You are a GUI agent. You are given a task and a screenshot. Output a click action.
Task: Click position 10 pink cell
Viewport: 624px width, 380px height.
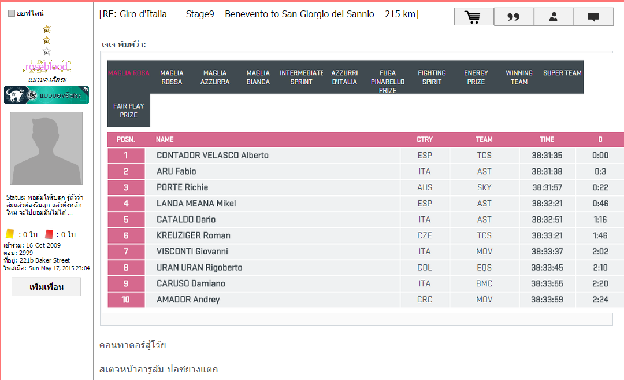tap(126, 300)
